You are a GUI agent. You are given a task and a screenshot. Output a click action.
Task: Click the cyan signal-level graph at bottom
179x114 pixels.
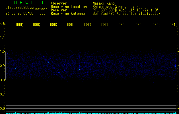[91, 113]
